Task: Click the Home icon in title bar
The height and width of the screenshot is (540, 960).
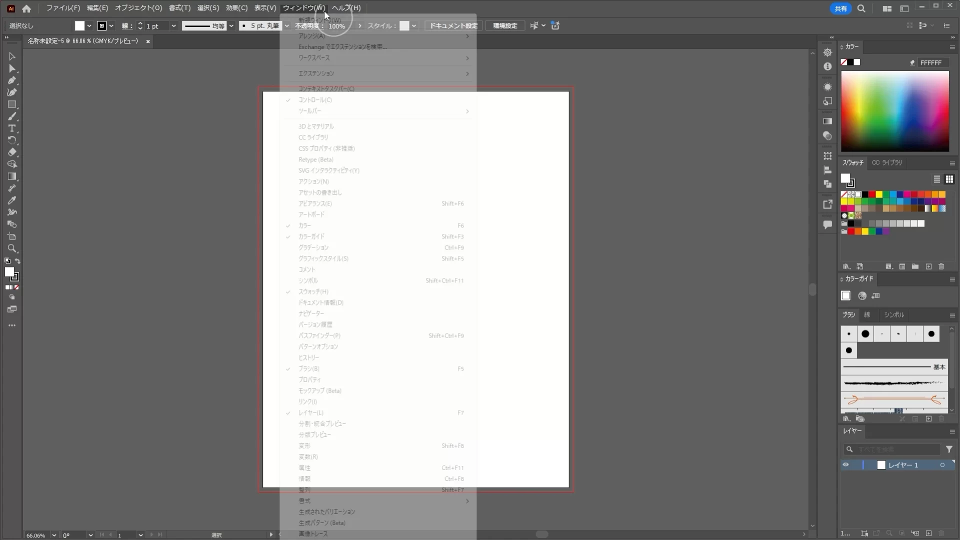Action: (26, 8)
